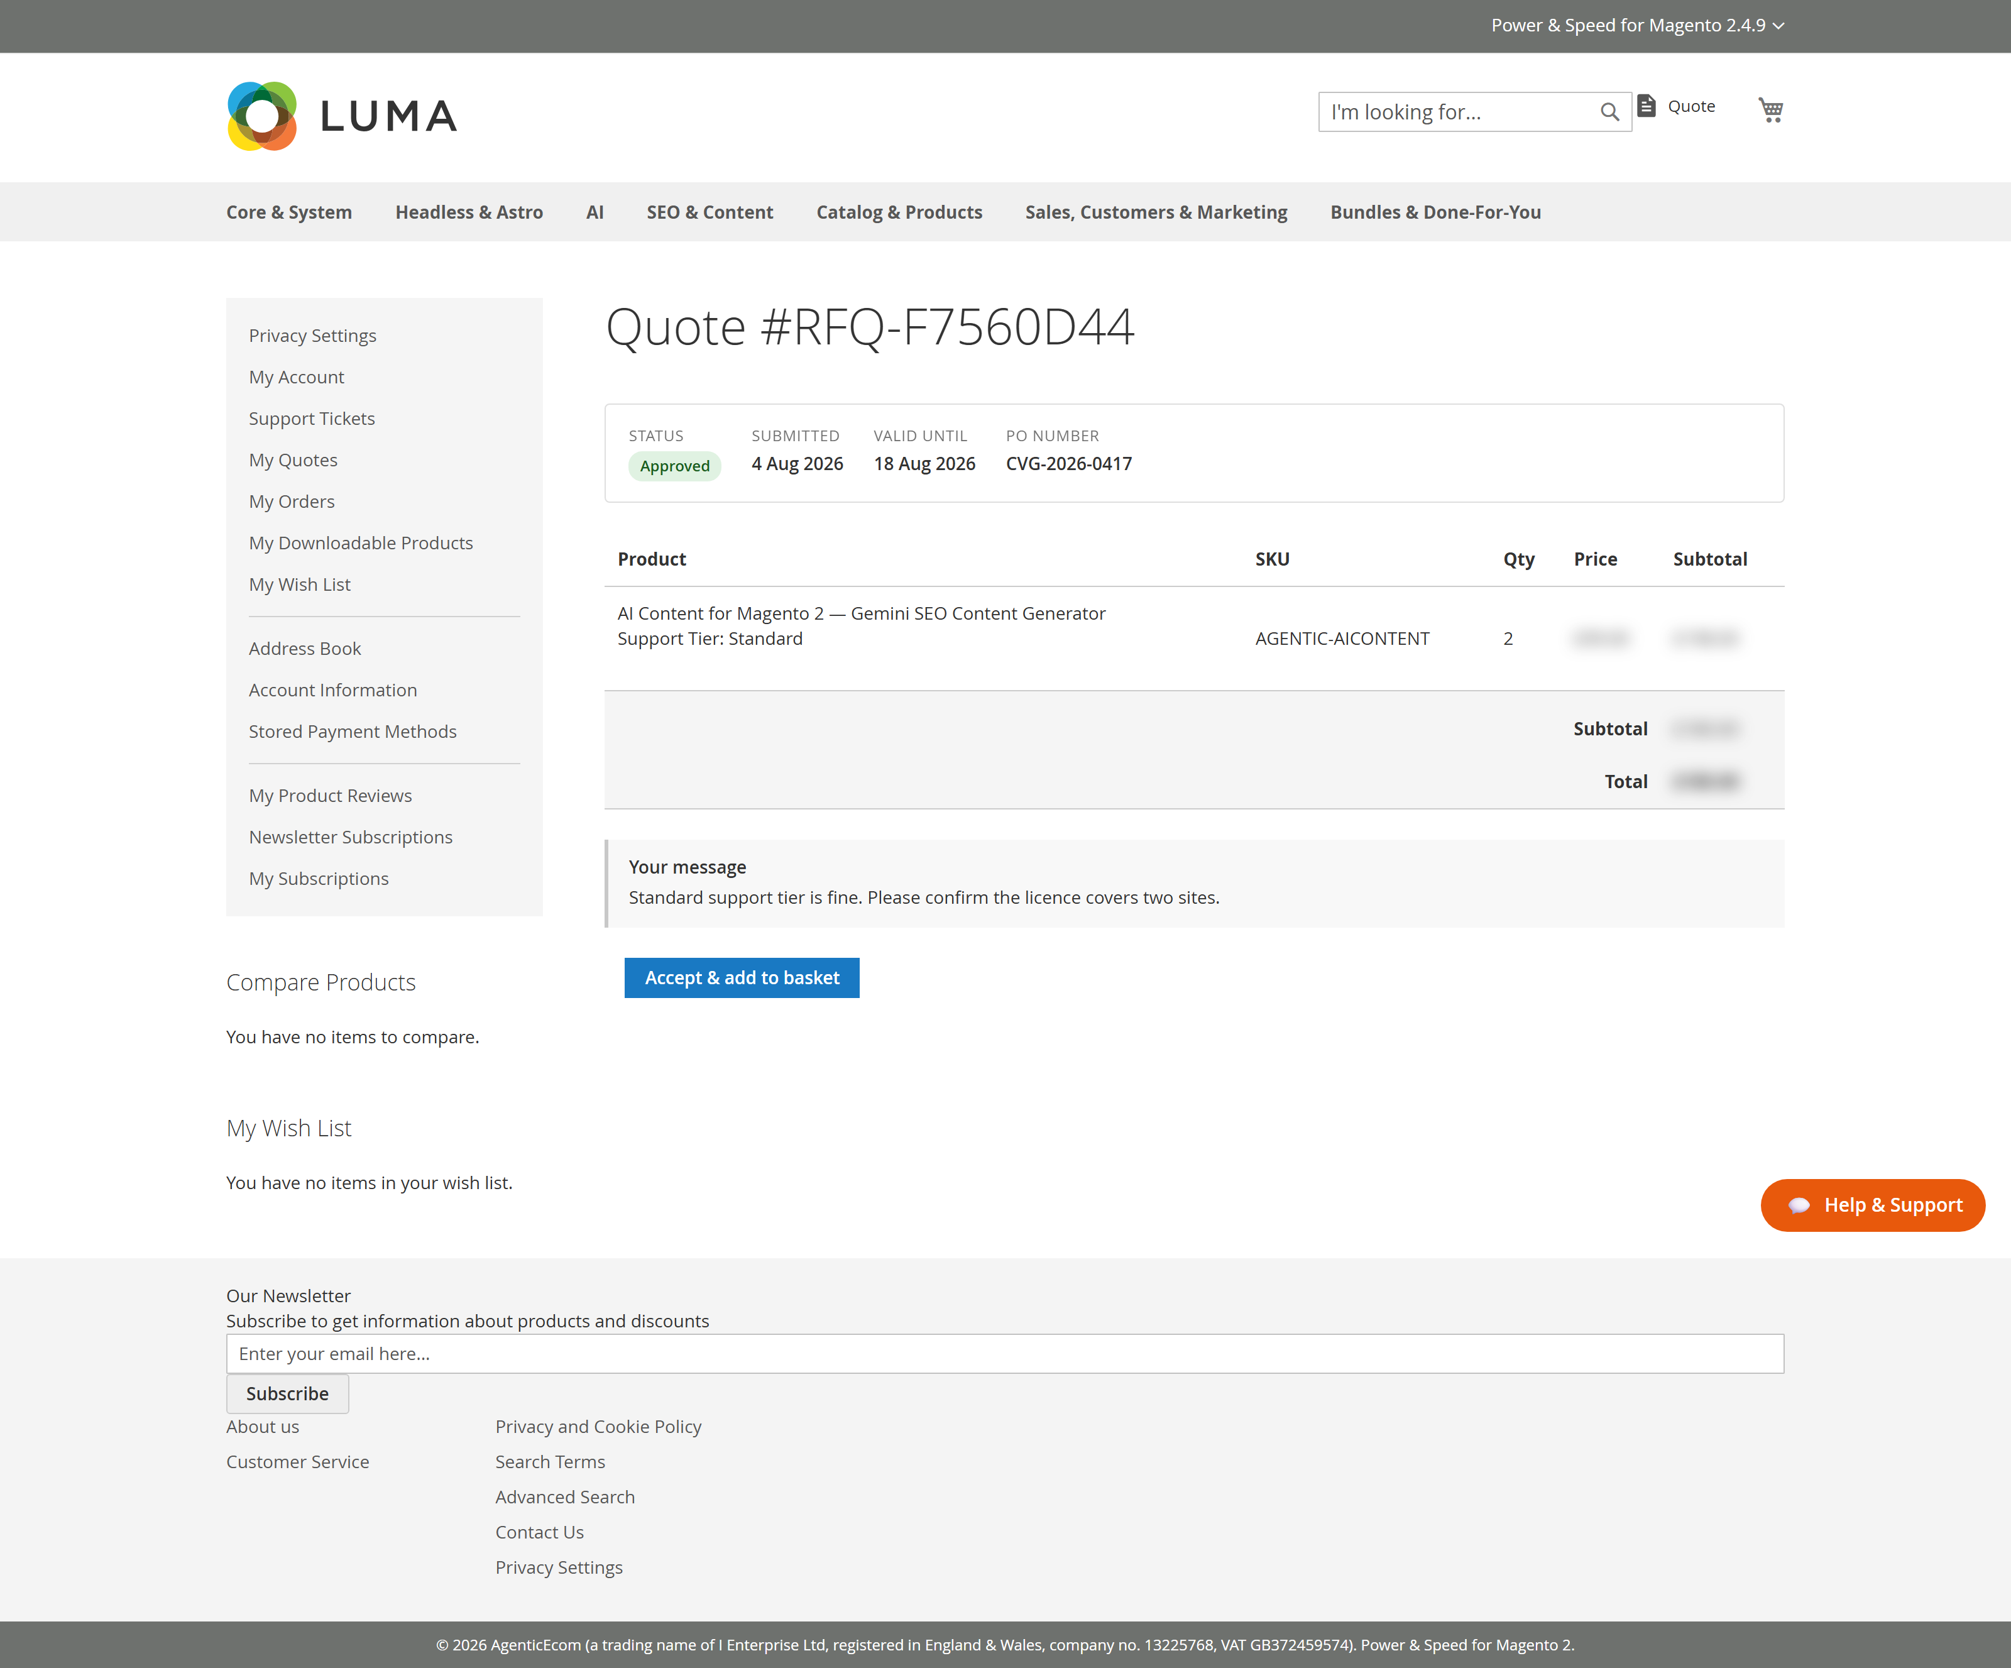Image resolution: width=2011 pixels, height=1668 pixels.
Task: Open Account Information in sidebar
Action: coord(333,689)
